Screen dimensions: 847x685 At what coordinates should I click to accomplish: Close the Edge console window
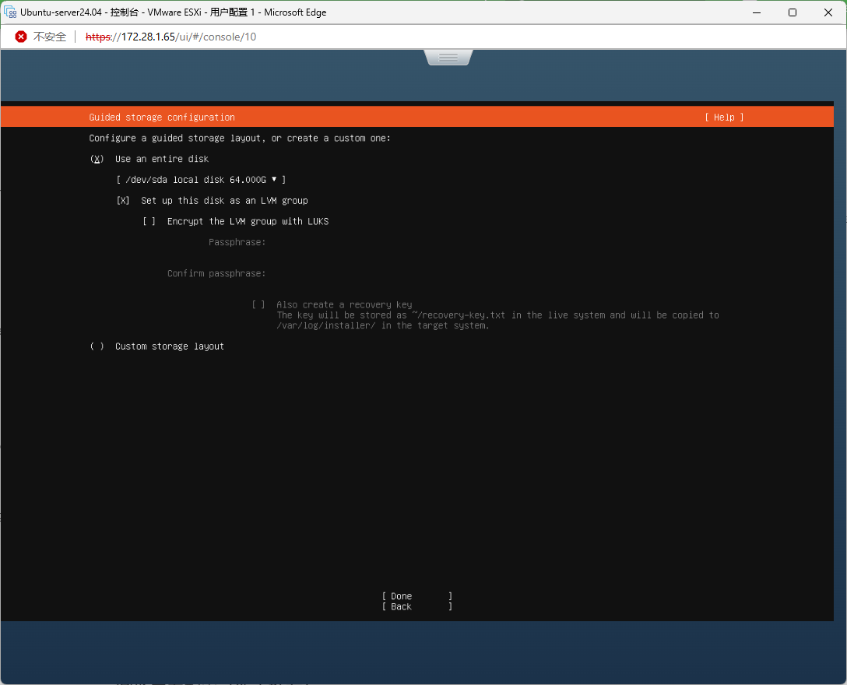point(828,12)
